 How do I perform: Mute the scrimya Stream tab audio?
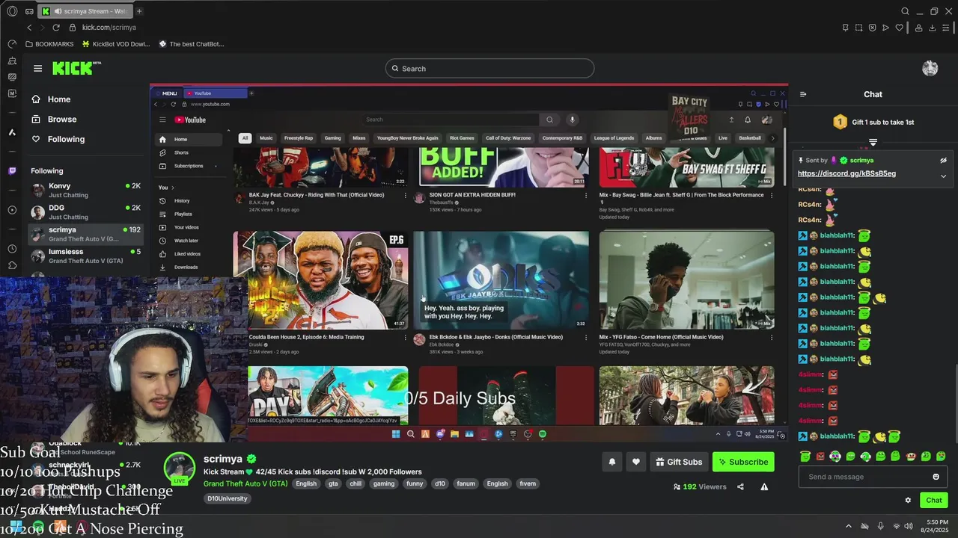(x=59, y=11)
